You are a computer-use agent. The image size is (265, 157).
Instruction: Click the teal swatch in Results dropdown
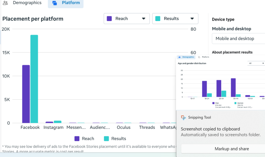point(158,19)
